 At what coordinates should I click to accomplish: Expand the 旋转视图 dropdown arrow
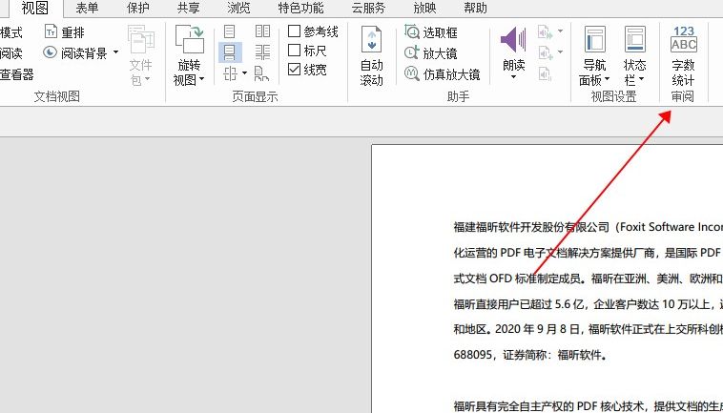pyautogui.click(x=202, y=79)
